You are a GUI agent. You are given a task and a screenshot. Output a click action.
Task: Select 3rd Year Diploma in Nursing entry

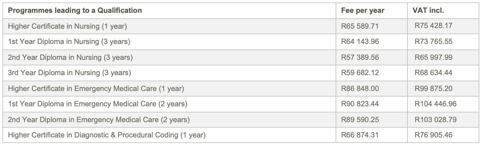69,73
